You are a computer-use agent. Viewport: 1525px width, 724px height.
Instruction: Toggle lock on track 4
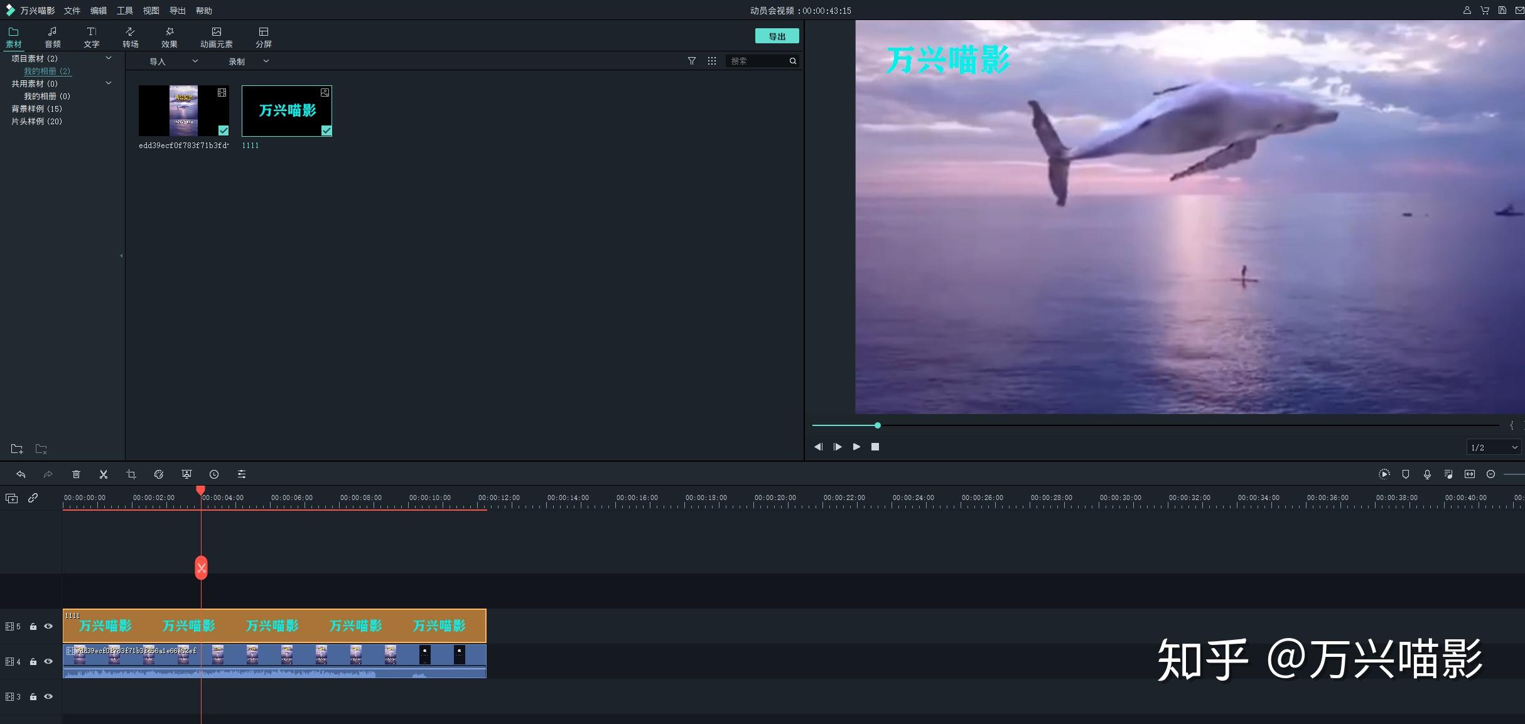point(33,661)
